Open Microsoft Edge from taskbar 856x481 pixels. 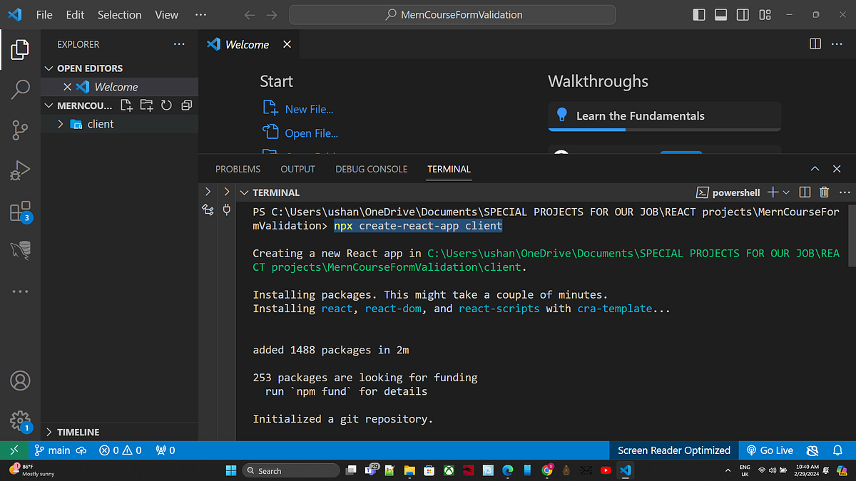[508, 470]
